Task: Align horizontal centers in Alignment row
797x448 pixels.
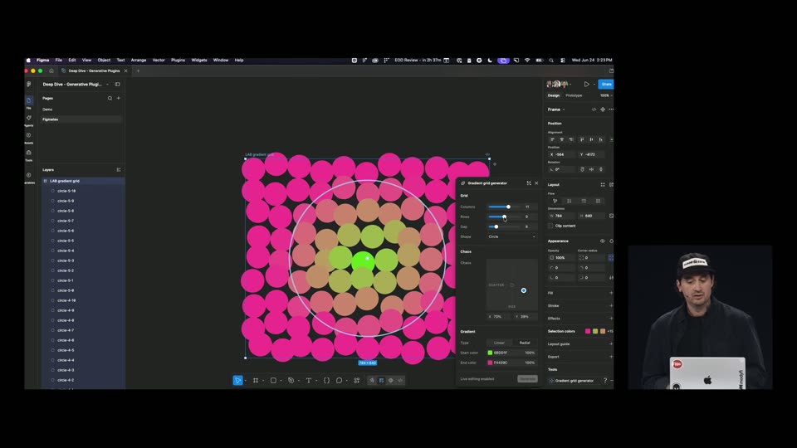Action: click(x=562, y=139)
